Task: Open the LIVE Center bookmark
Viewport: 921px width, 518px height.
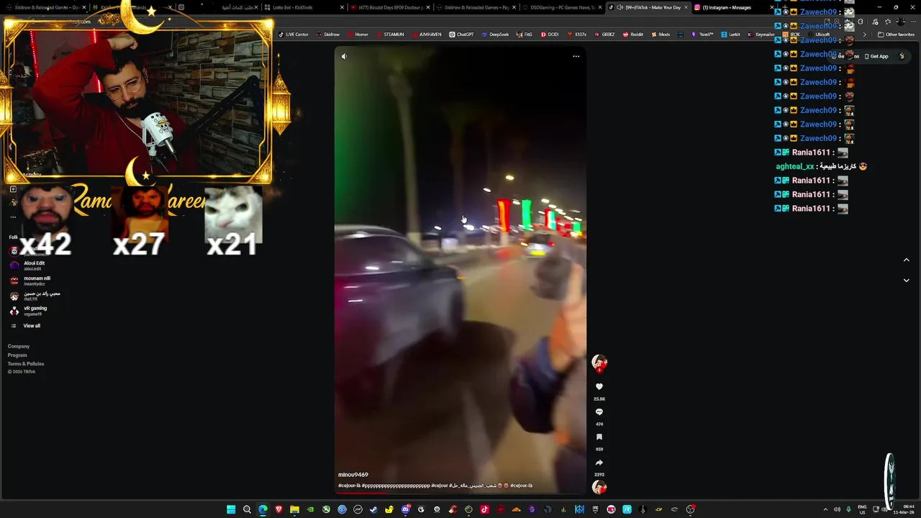Action: click(x=293, y=35)
